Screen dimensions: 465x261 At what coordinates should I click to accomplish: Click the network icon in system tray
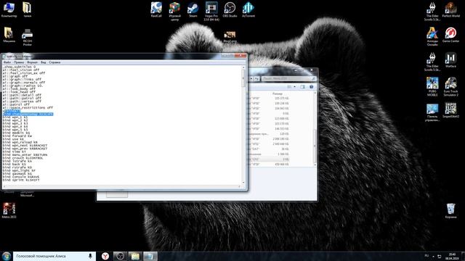pyautogui.click(x=440, y=256)
